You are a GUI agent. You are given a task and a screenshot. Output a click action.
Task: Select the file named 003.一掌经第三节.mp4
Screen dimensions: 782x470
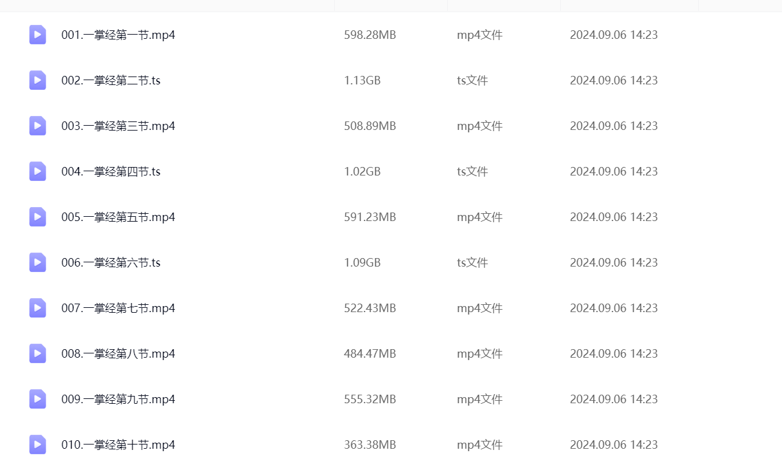[x=118, y=126]
